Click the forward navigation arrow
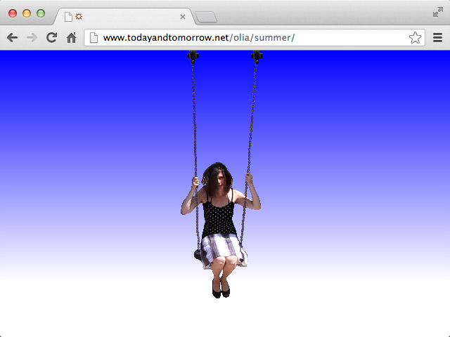This screenshot has height=337, width=450. pos(32,37)
